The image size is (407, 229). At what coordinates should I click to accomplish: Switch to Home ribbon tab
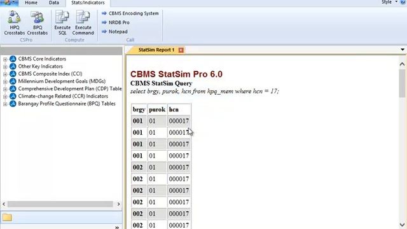[x=31, y=3]
